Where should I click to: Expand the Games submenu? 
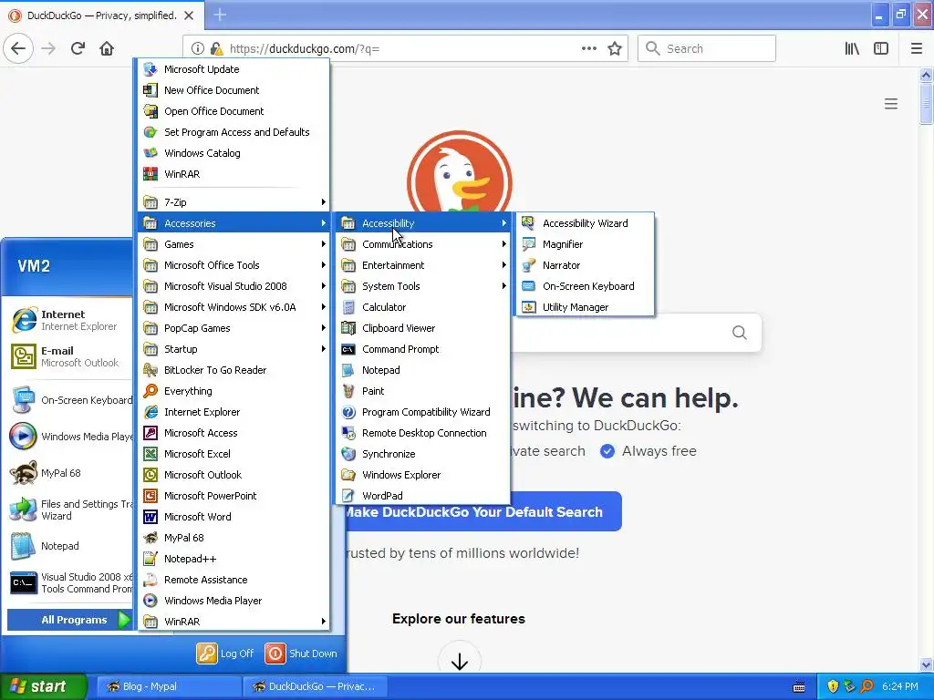click(233, 244)
